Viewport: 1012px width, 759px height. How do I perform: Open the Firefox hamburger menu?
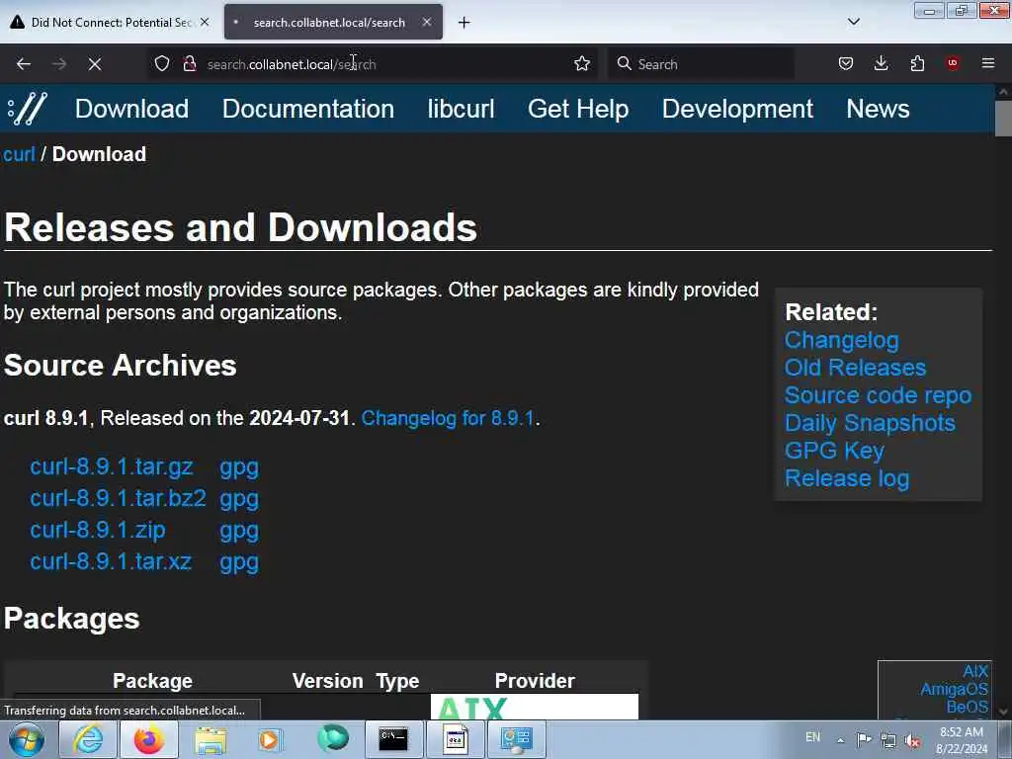click(x=988, y=63)
